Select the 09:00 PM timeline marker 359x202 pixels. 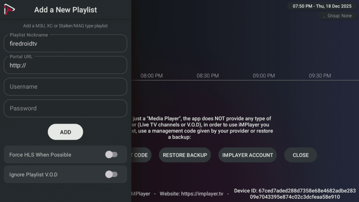(x=264, y=76)
